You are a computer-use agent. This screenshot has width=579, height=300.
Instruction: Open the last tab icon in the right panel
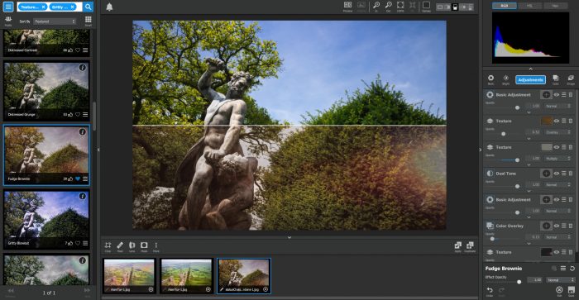[571, 79]
